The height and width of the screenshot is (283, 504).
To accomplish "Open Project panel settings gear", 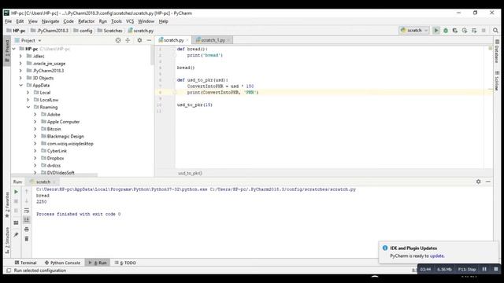I will (139, 40).
